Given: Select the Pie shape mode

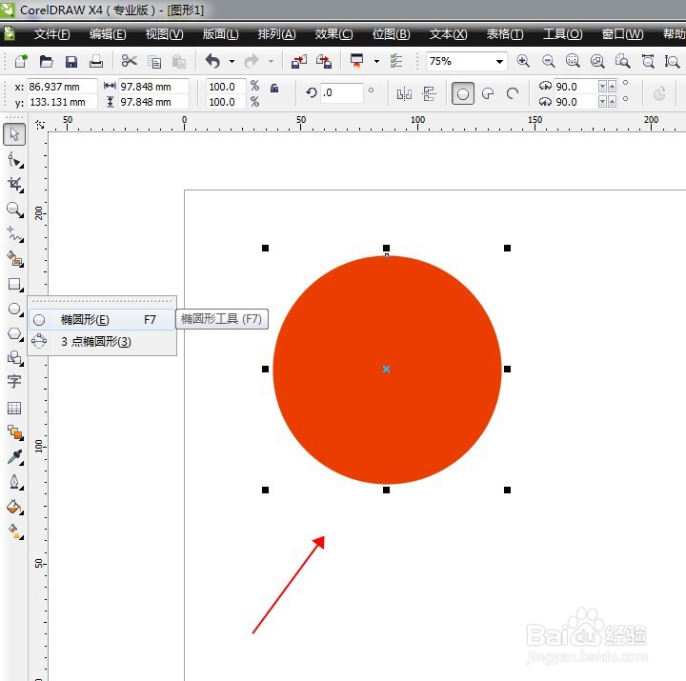Looking at the screenshot, I should pos(488,93).
